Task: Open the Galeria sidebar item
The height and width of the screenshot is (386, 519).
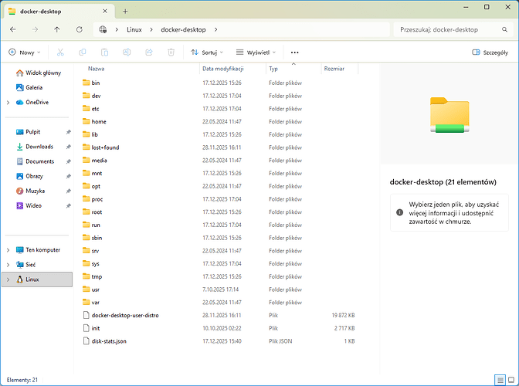Action: pyautogui.click(x=33, y=87)
